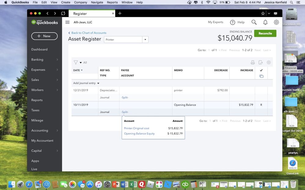305x190 pixels.
Task: Reload the page with the refresh icon
Action: (x=63, y=13)
